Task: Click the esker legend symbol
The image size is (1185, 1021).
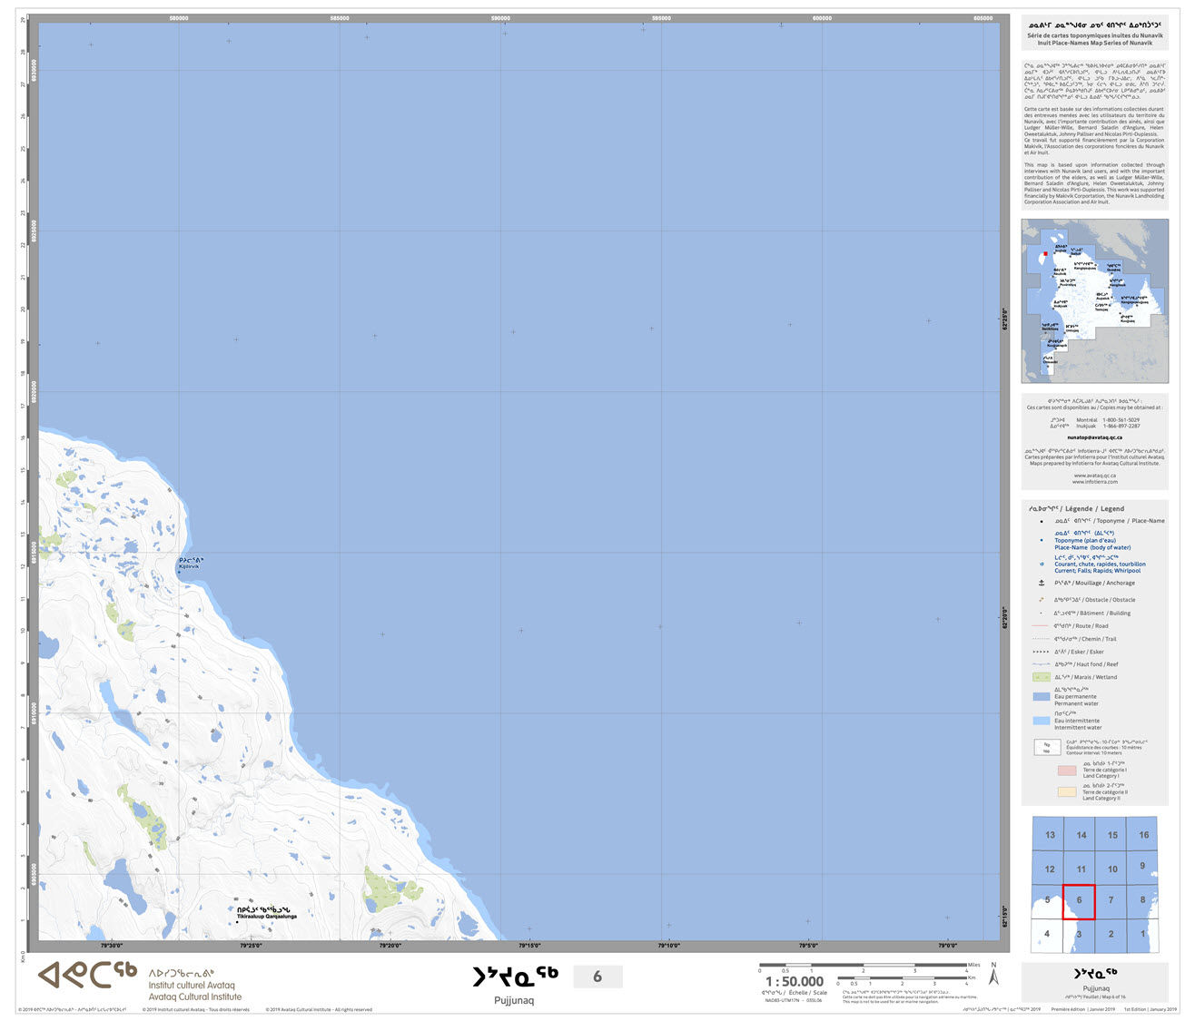Action: point(1040,651)
